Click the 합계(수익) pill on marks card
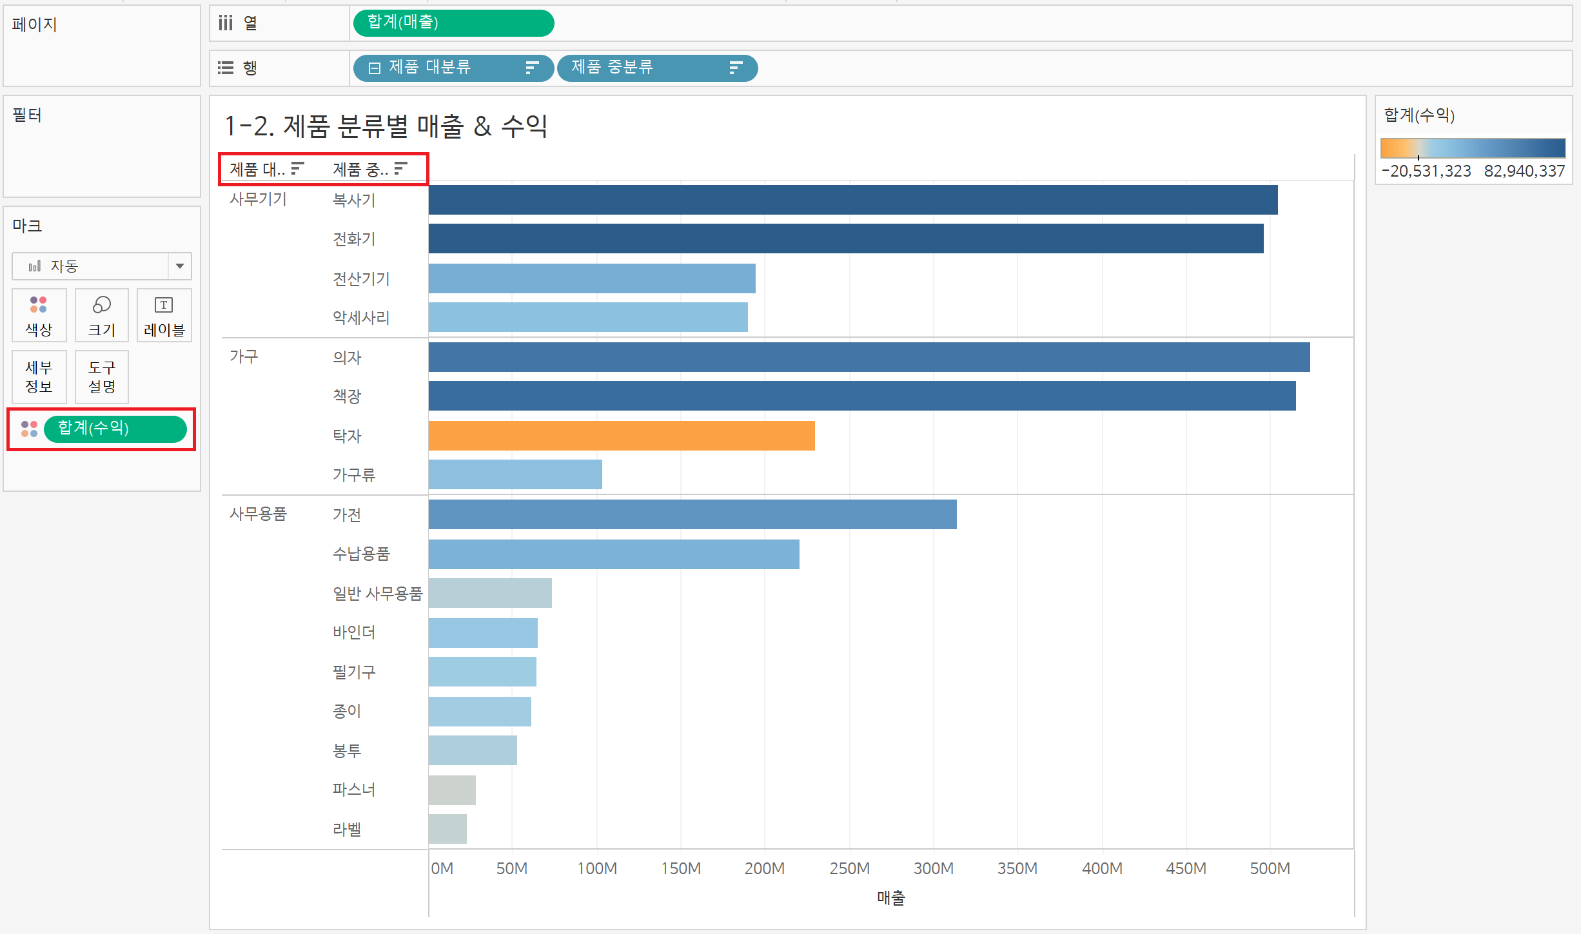Image resolution: width=1581 pixels, height=934 pixels. 115,429
